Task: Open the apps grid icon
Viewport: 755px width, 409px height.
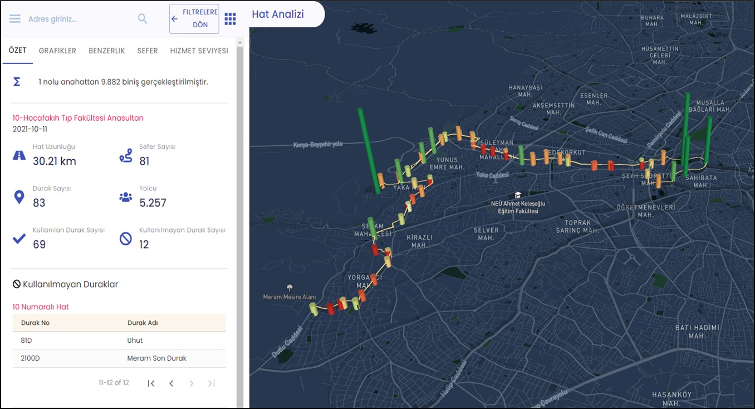Action: click(x=230, y=19)
